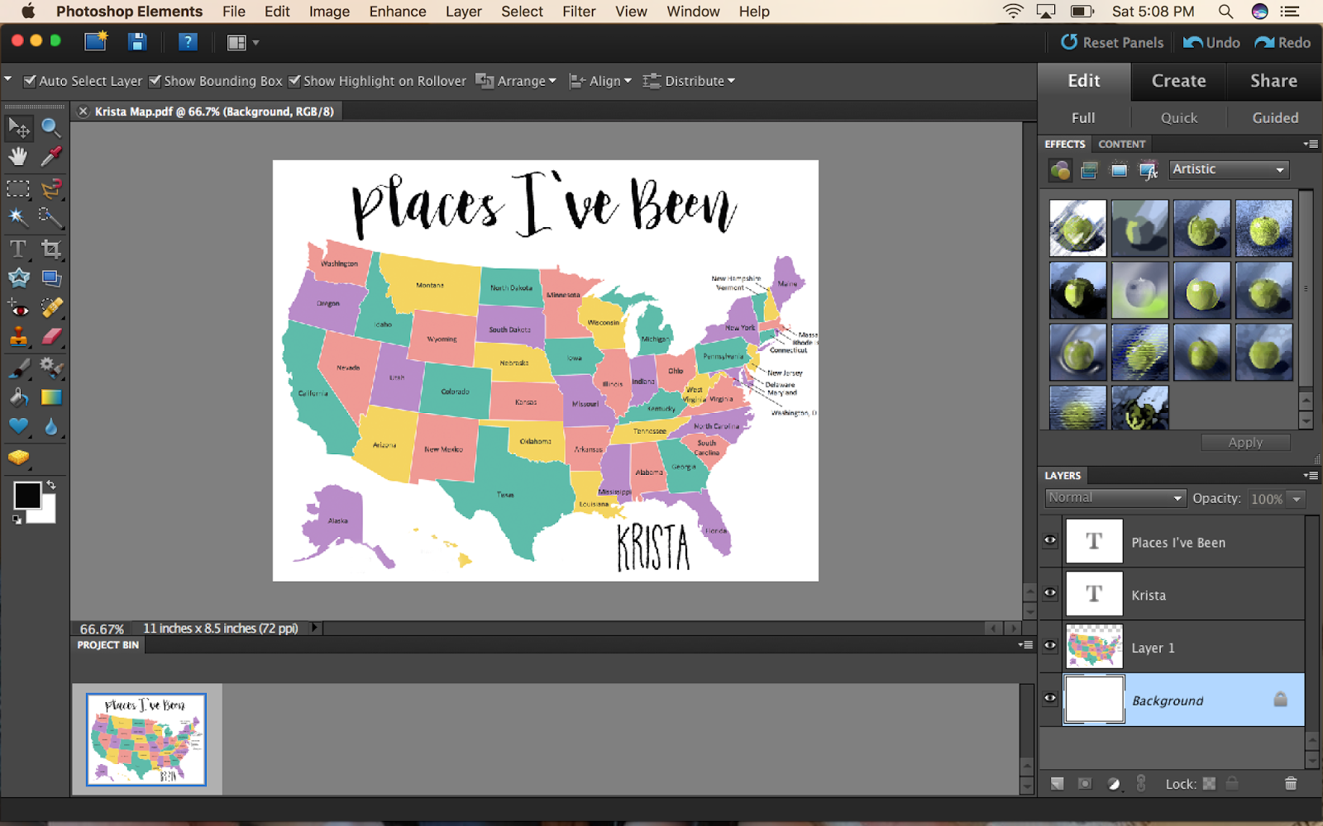This screenshot has height=826, width=1323.
Task: Open the Filter menu
Action: [578, 11]
